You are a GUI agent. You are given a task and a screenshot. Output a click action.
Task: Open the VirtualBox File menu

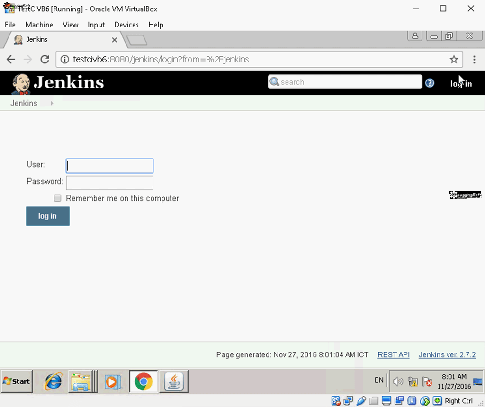(x=10, y=25)
